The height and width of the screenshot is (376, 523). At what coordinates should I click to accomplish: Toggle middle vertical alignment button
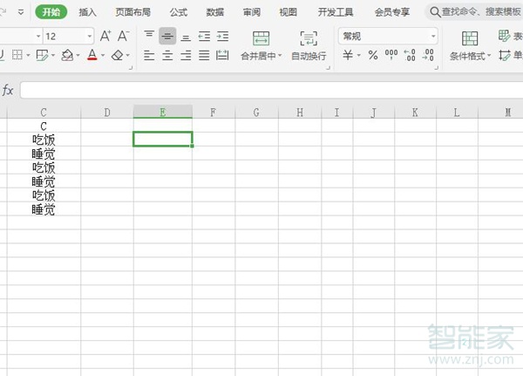pos(166,36)
